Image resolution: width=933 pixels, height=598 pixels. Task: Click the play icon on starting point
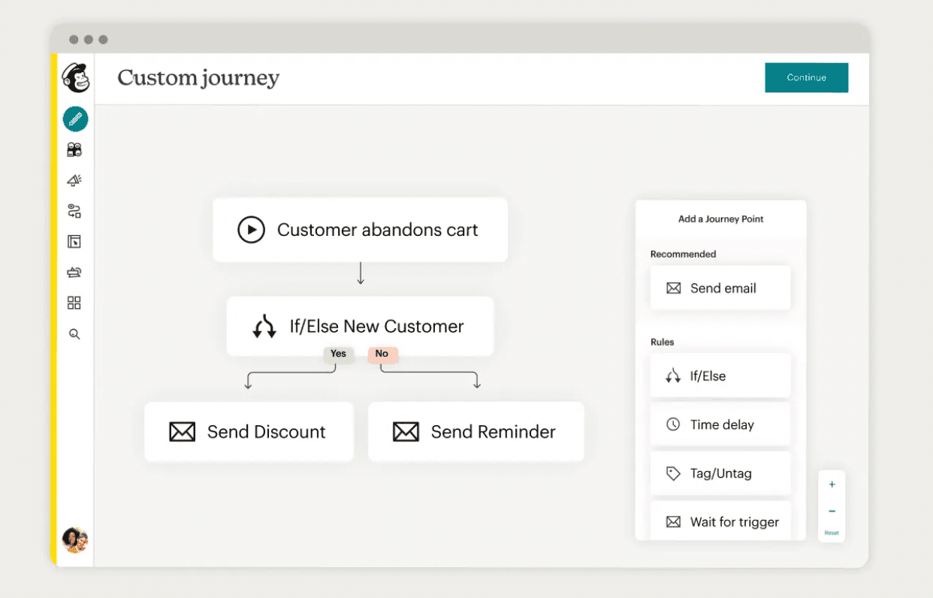coord(251,230)
